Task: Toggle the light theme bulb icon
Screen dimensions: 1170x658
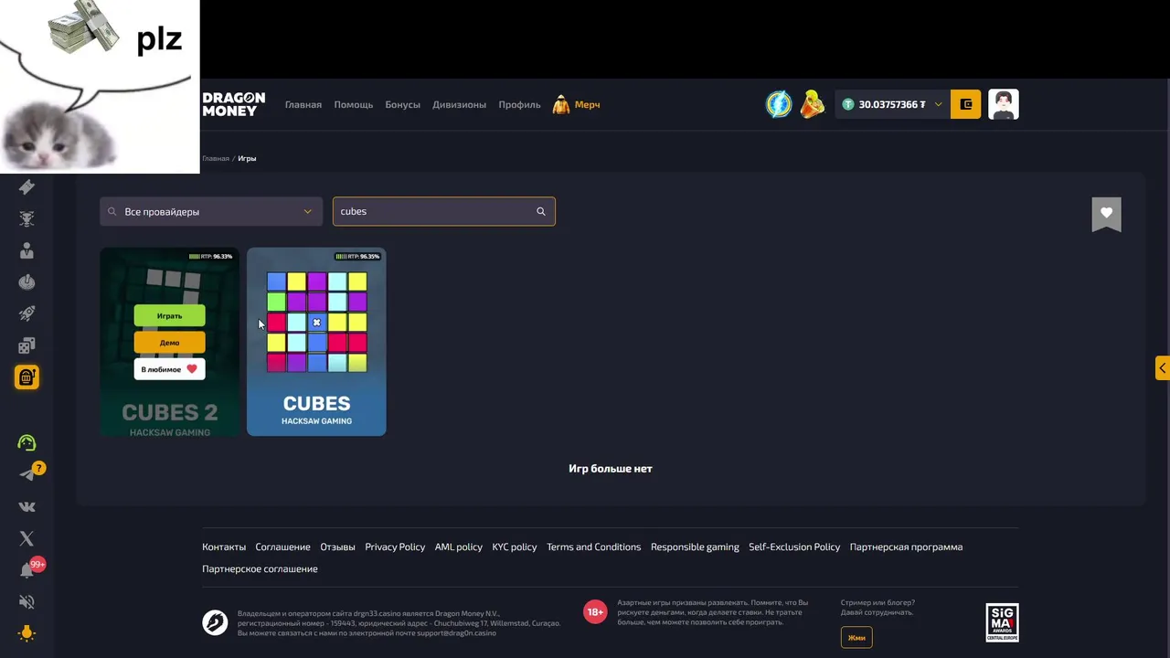Action: (27, 632)
